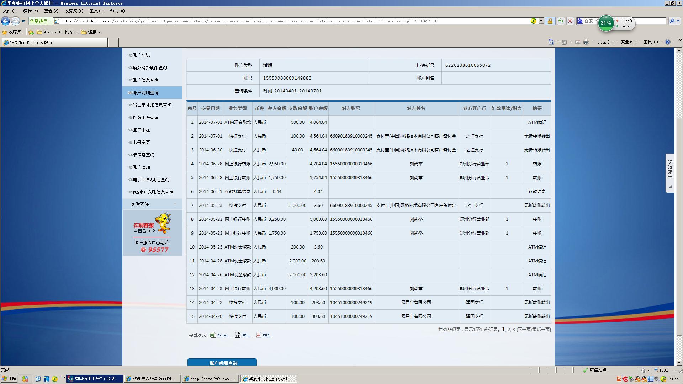Go to page 2 of records

coord(509,330)
